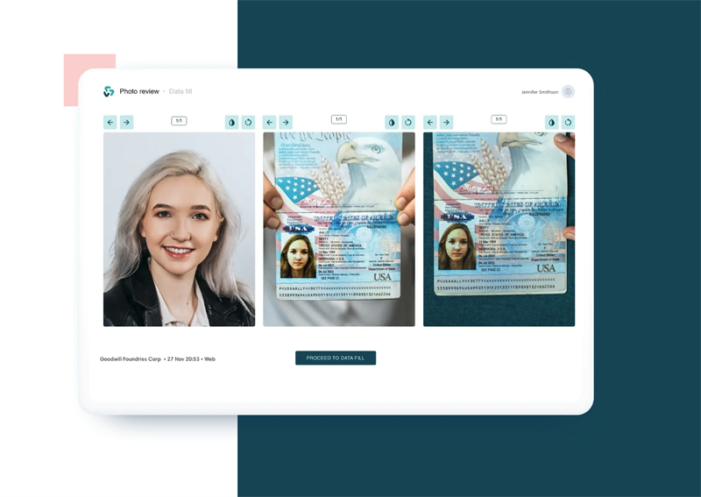Go to previous image above the selfie photo

pyautogui.click(x=110, y=123)
